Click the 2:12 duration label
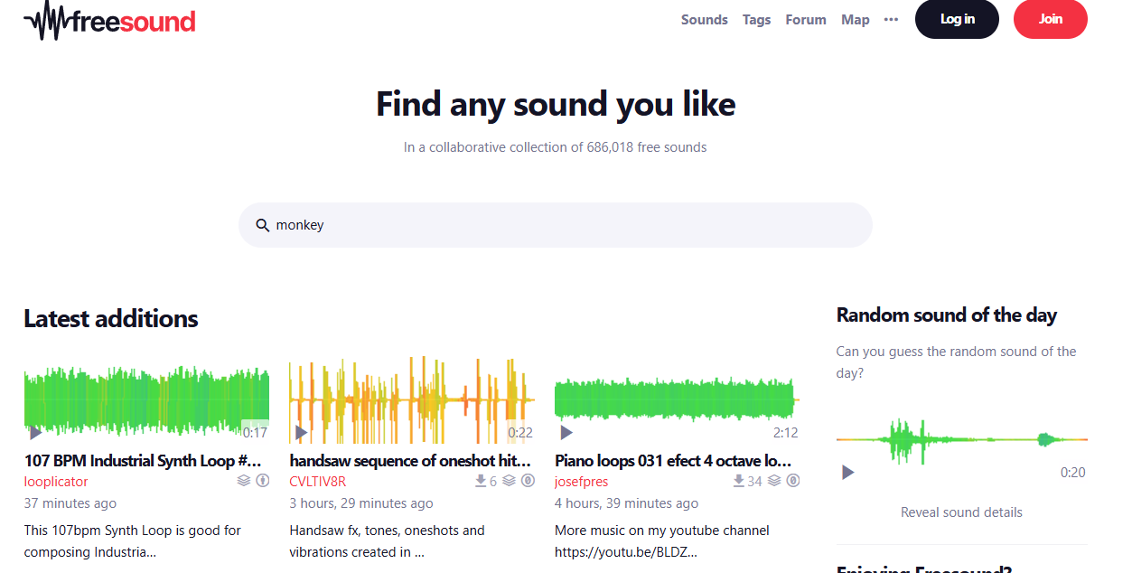This screenshot has height=573, width=1132. point(785,433)
